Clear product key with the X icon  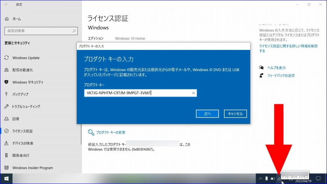193,93
